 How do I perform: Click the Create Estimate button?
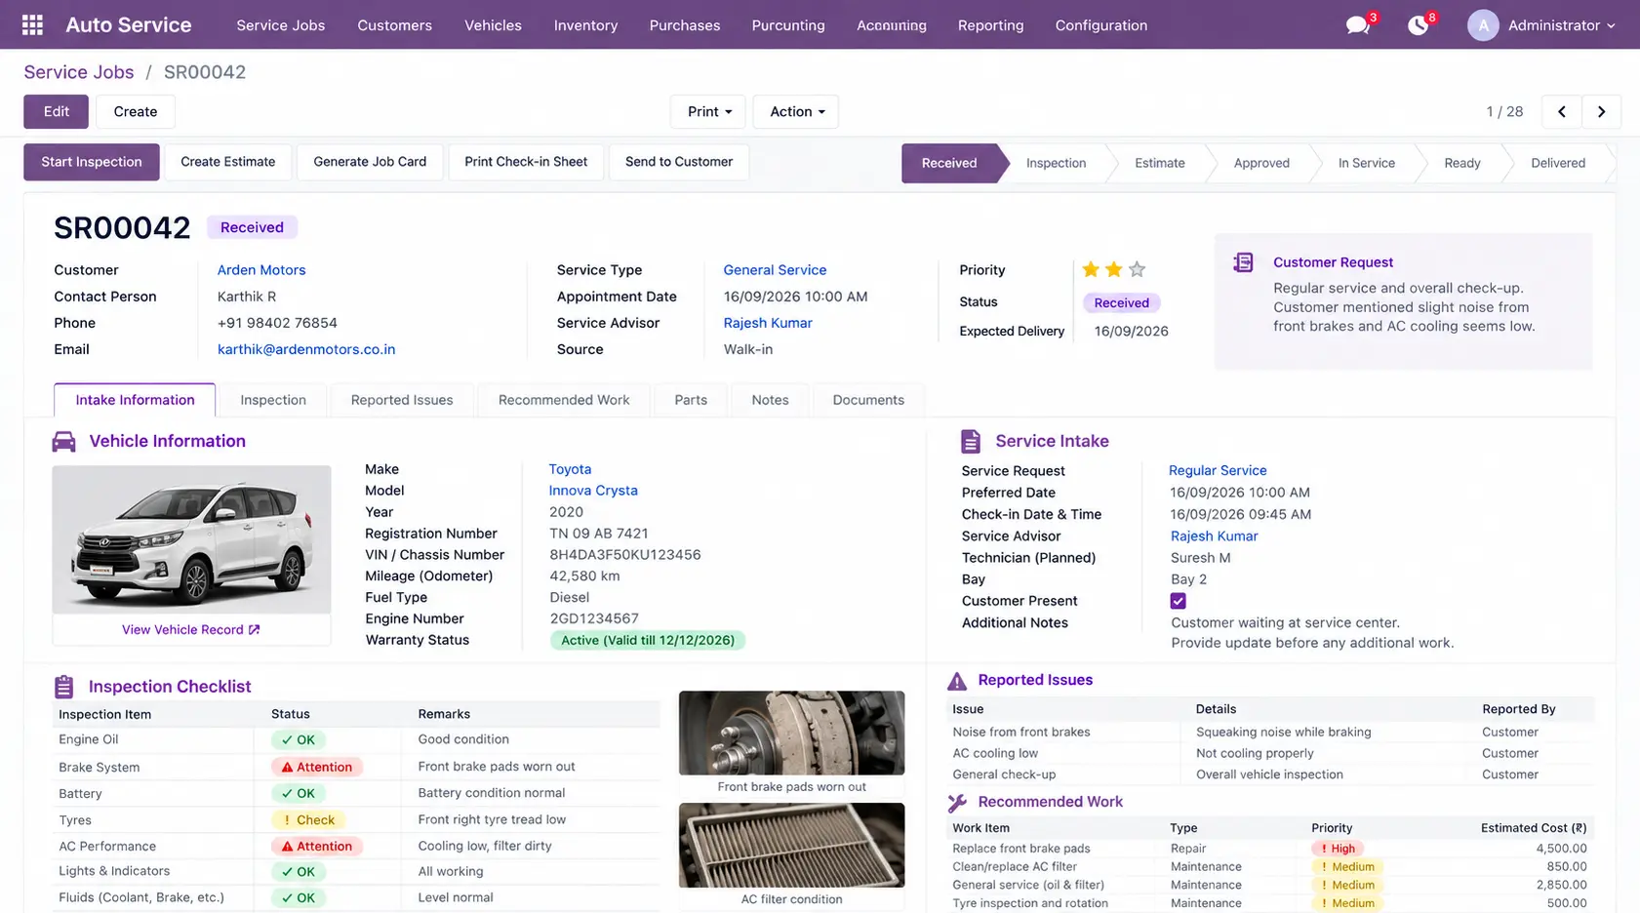point(228,162)
